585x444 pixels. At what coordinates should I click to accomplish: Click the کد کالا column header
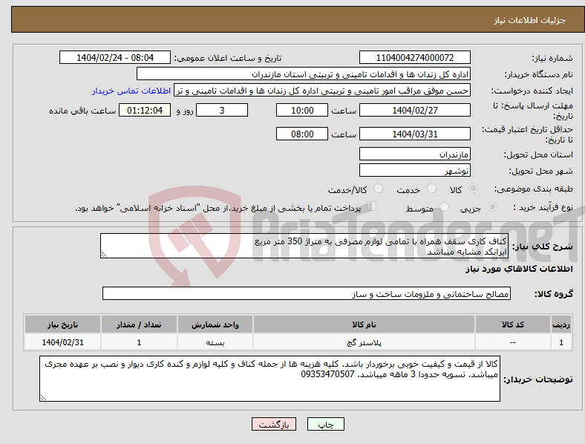click(x=513, y=324)
